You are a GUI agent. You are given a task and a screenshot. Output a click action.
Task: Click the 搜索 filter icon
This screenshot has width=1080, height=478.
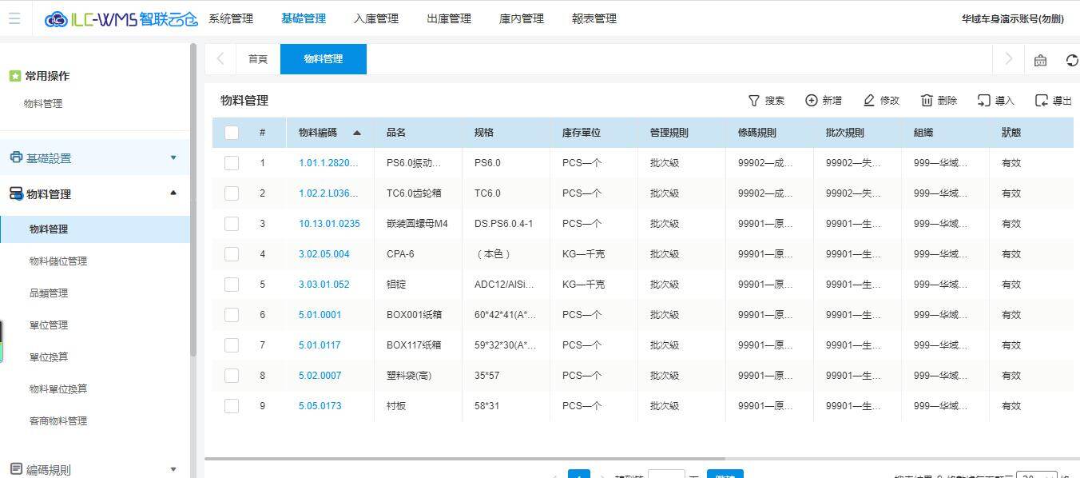[x=753, y=101]
